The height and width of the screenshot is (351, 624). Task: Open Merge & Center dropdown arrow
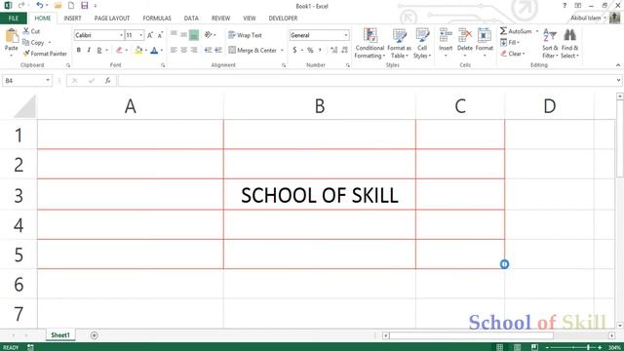[x=282, y=51]
